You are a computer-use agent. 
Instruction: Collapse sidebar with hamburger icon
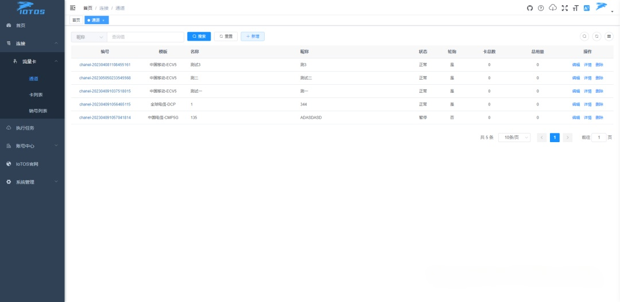[x=72, y=7]
